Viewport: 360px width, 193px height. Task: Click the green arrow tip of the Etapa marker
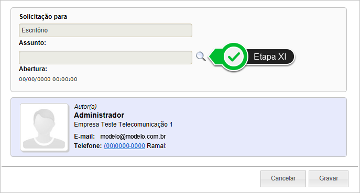coord(213,56)
